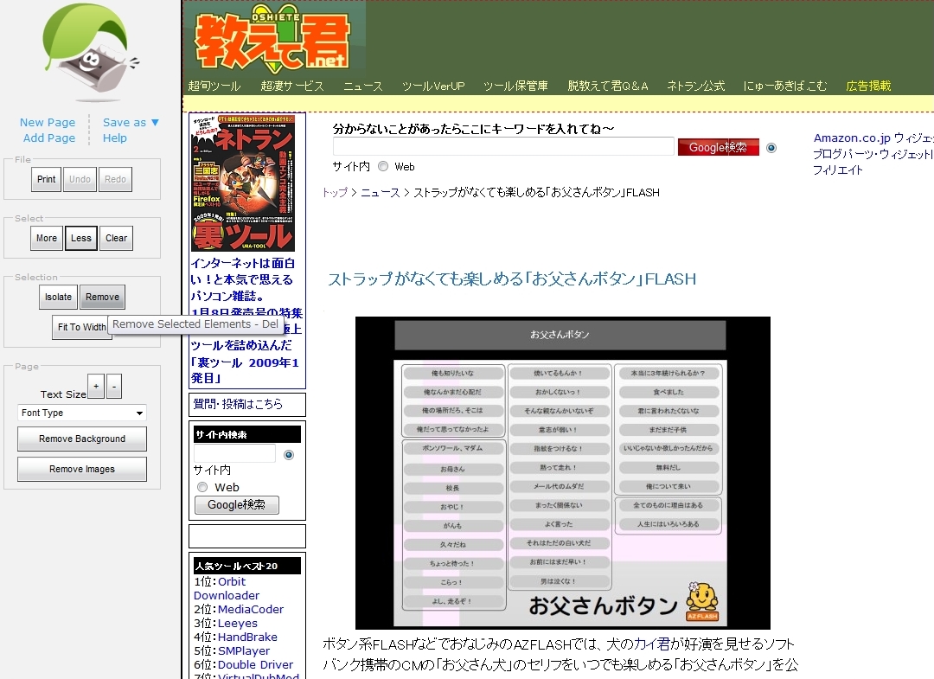This screenshot has width=934, height=679.
Task: Open the Orbit Downloader ranking link
Action: point(227,588)
